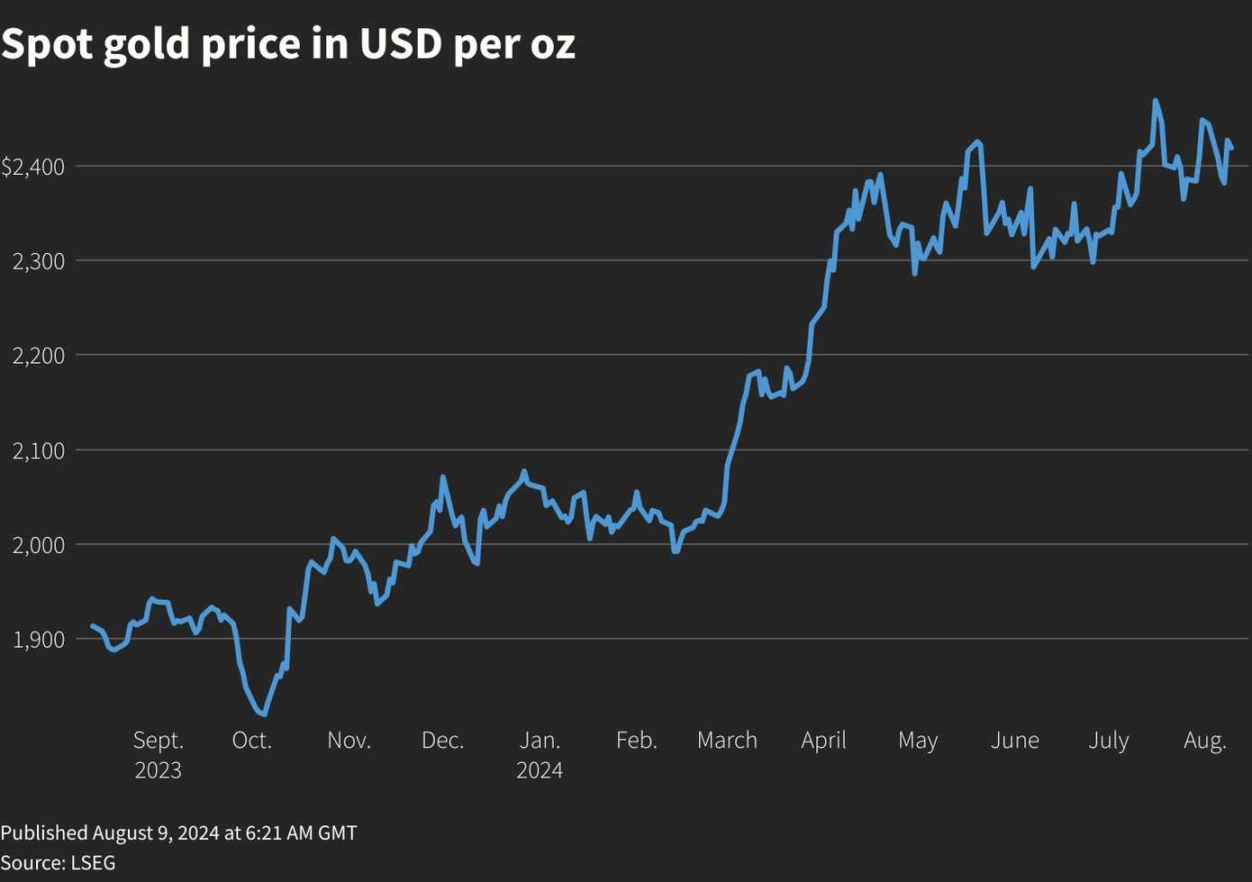Click the lowest point of the price line

(x=263, y=714)
